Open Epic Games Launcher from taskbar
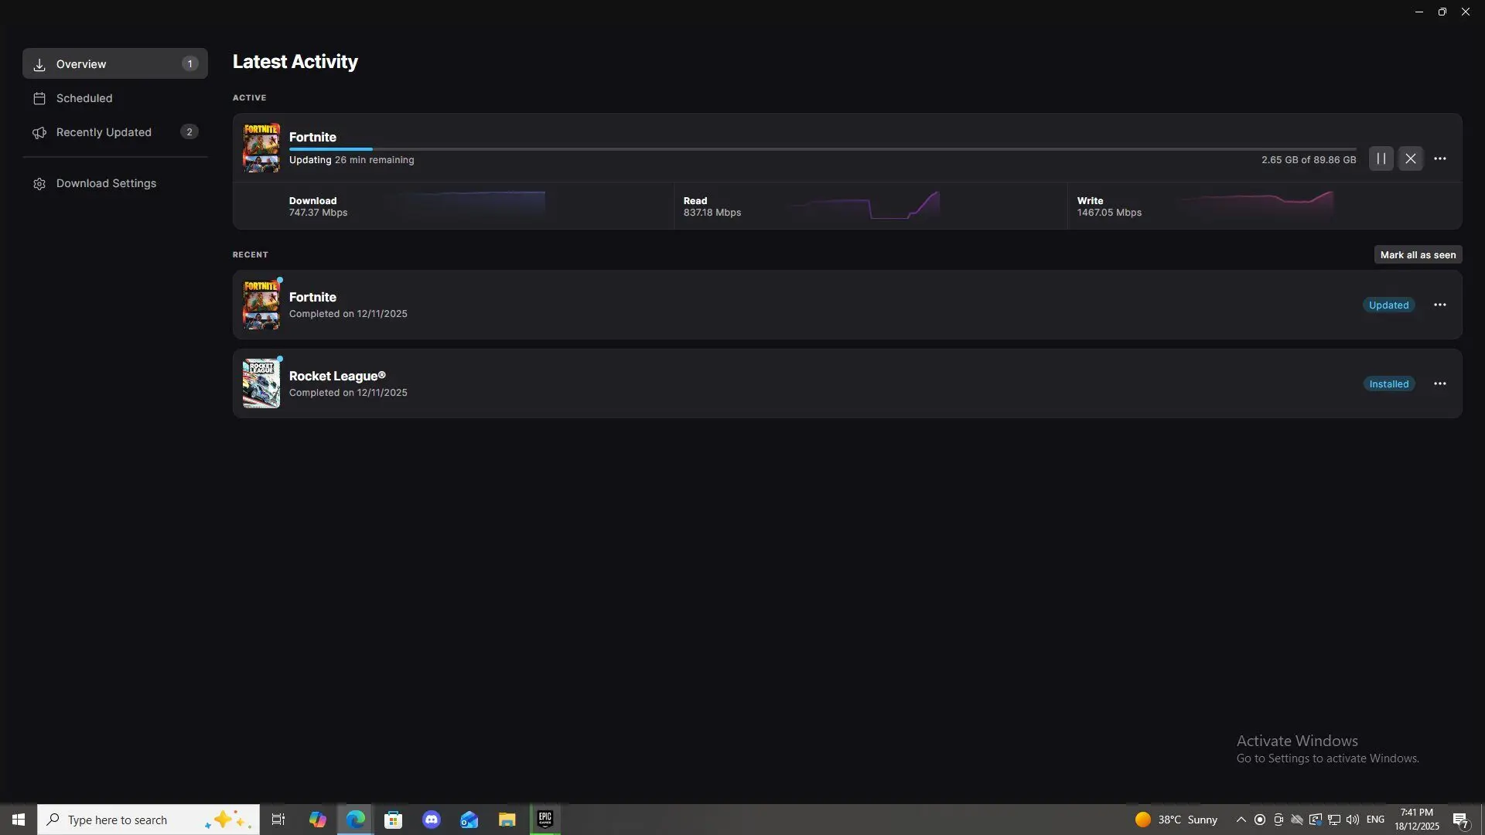 coord(544,820)
